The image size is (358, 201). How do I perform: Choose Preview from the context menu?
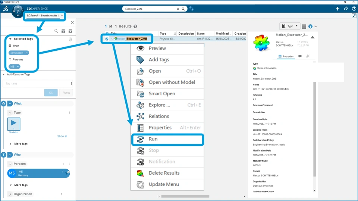tap(167, 48)
